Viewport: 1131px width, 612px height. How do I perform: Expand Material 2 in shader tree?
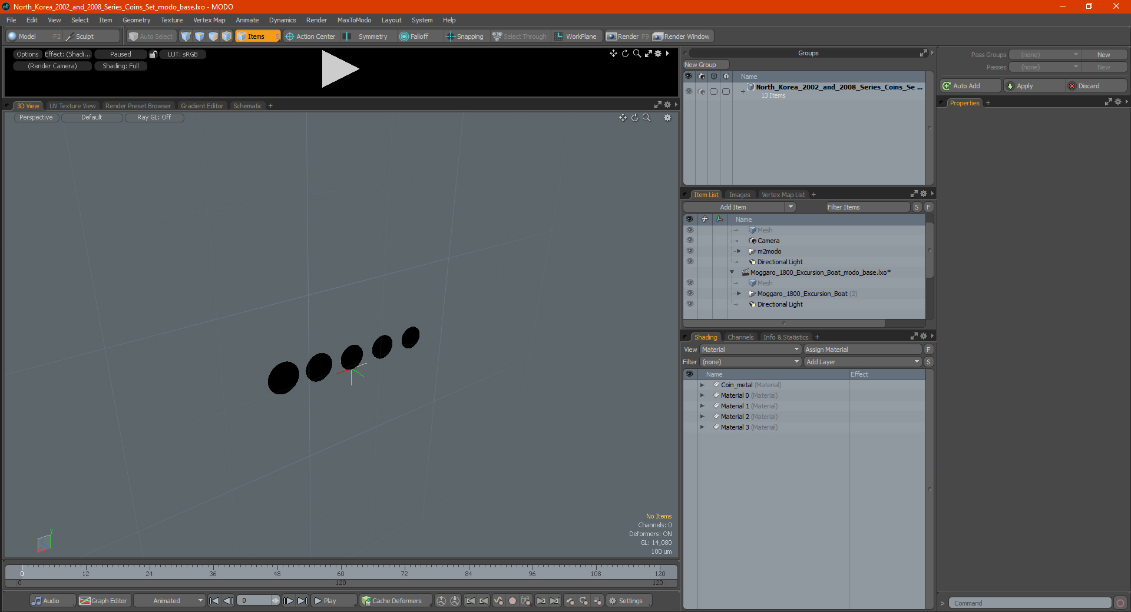click(x=702, y=417)
